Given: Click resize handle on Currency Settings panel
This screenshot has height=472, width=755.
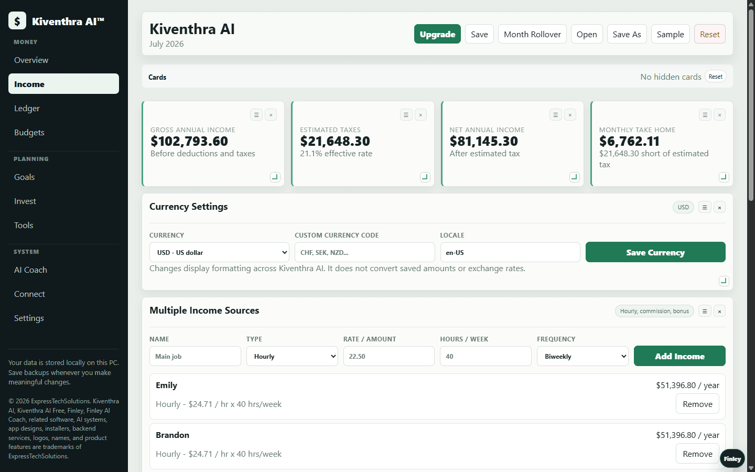Looking at the screenshot, I should click(x=724, y=281).
